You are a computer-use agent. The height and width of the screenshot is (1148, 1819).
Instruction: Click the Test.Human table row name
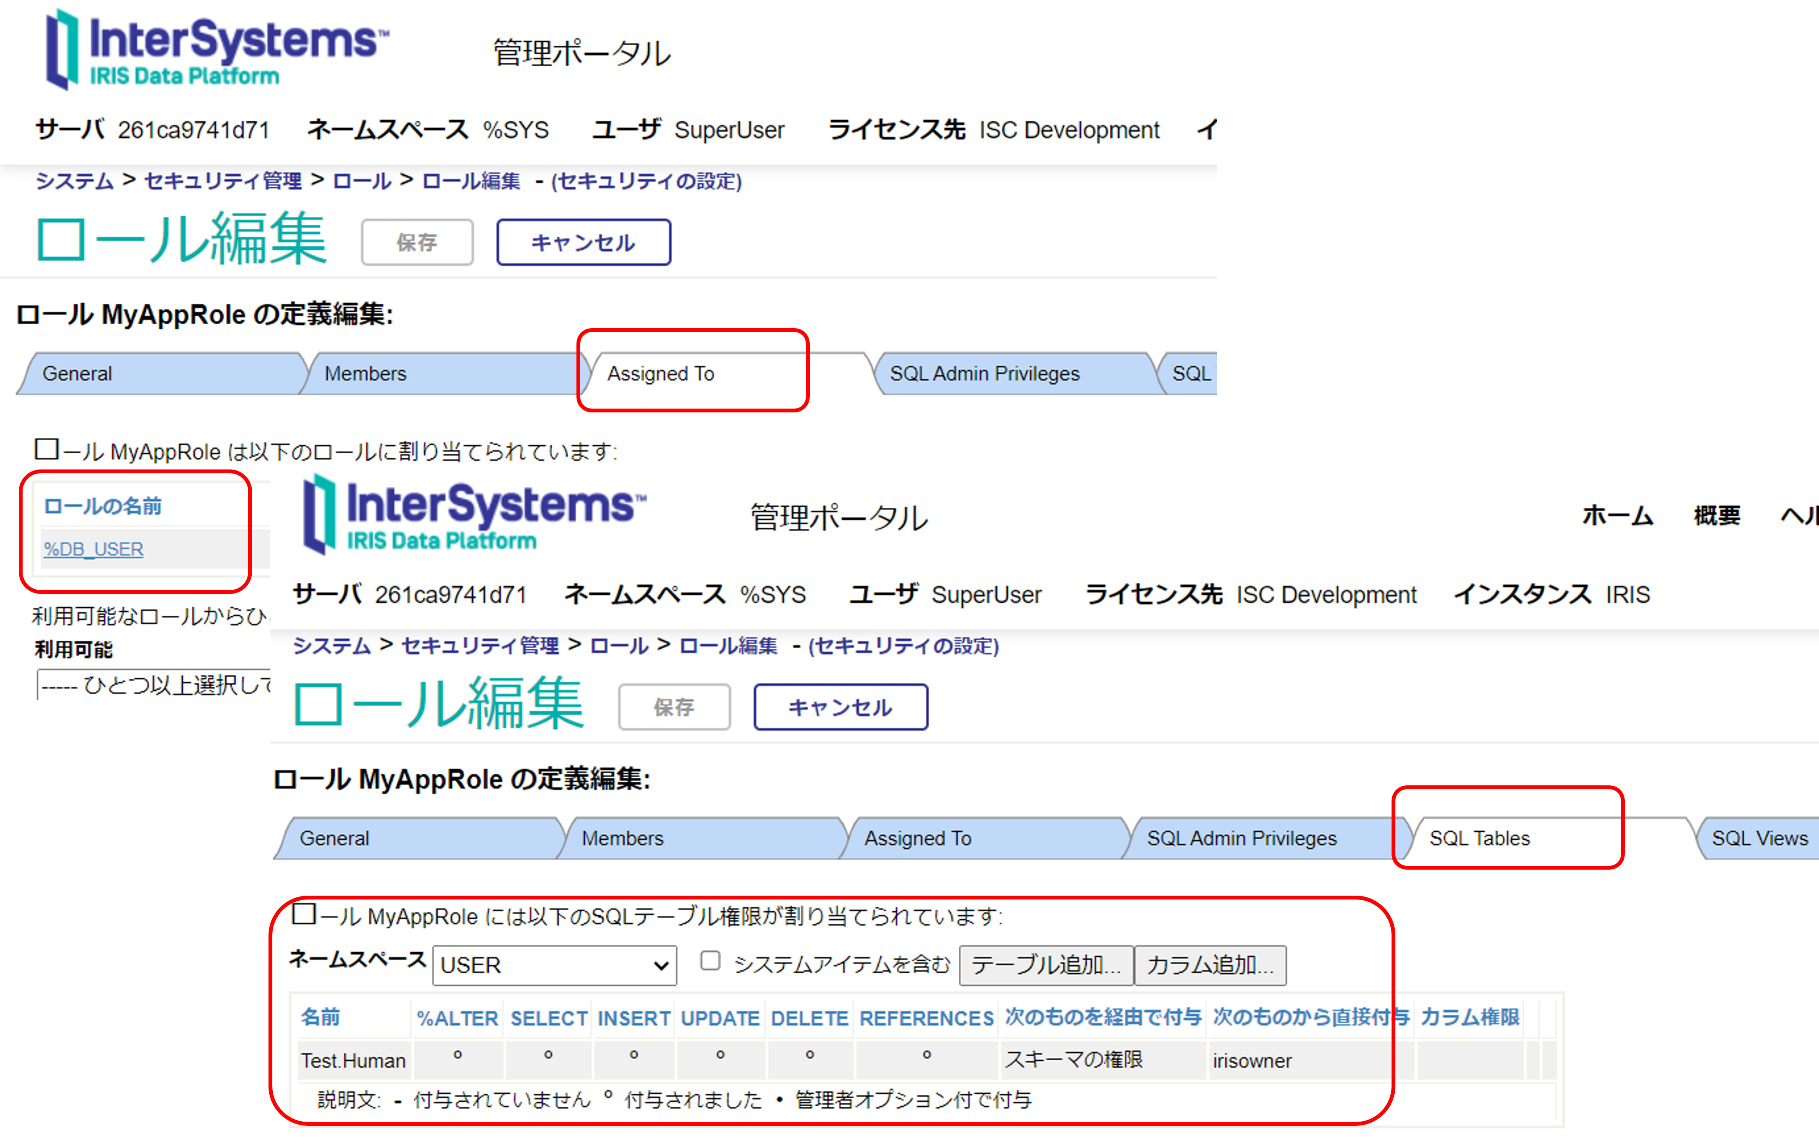[353, 1060]
